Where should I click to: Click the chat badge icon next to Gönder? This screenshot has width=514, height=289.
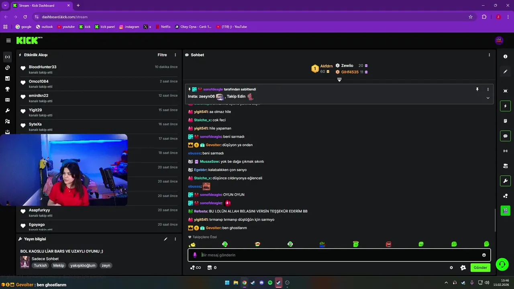[x=463, y=268]
